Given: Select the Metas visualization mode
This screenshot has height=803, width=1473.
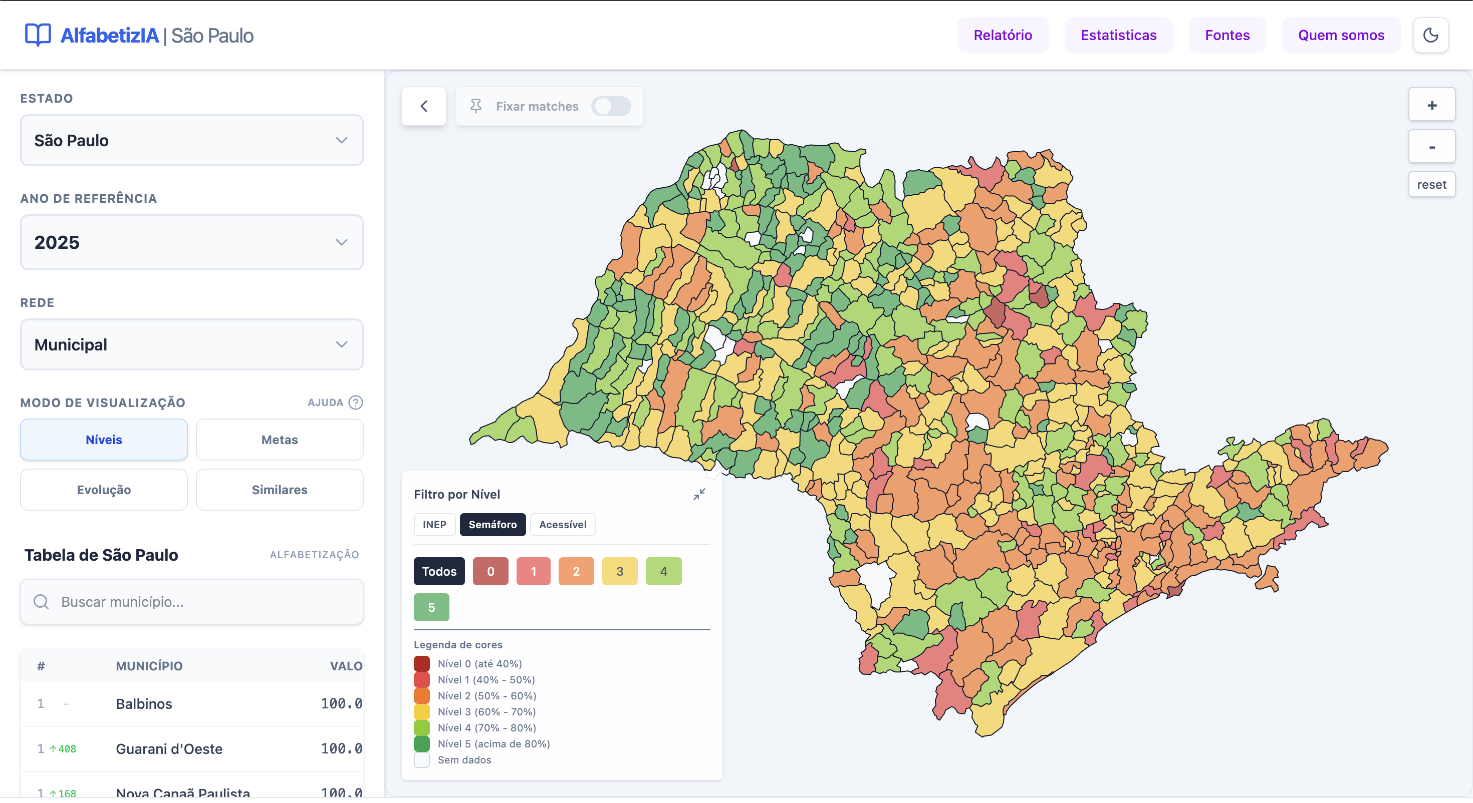Looking at the screenshot, I should (280, 440).
